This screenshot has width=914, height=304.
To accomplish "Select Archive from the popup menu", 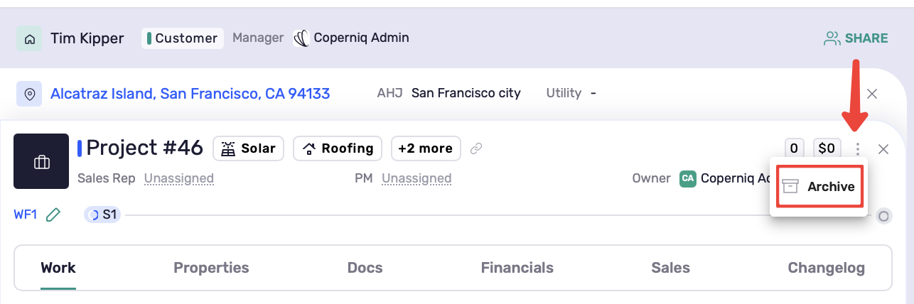I will point(819,187).
